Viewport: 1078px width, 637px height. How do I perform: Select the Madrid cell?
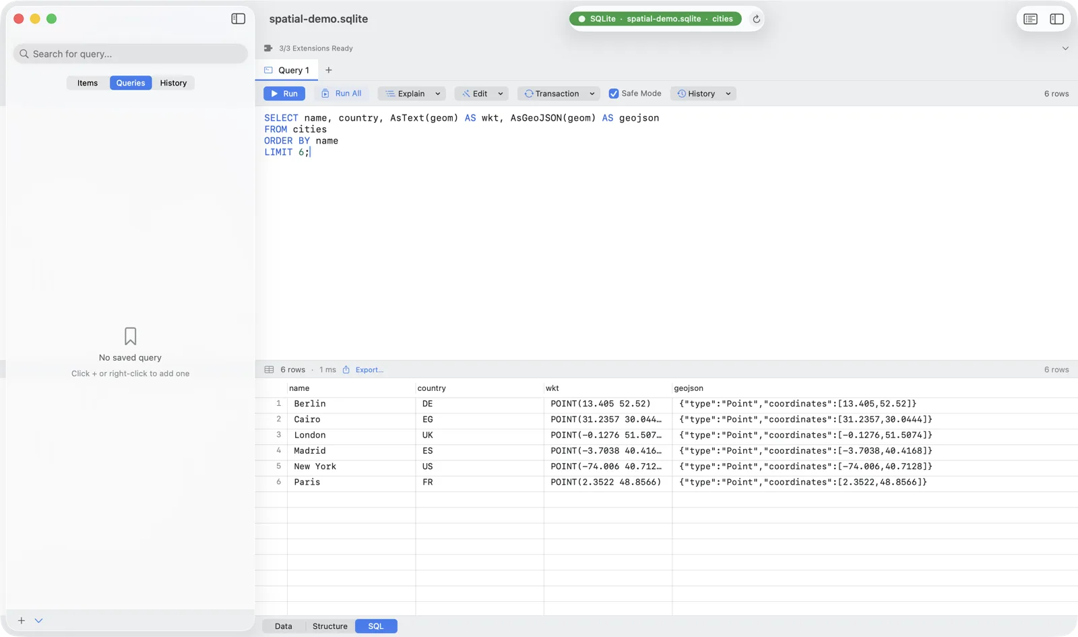(x=351, y=451)
